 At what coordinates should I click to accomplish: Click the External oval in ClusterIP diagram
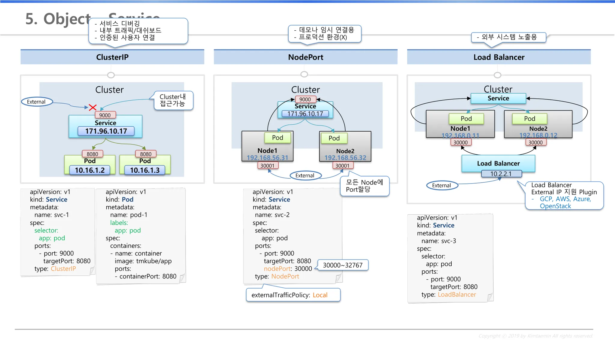tap(37, 102)
